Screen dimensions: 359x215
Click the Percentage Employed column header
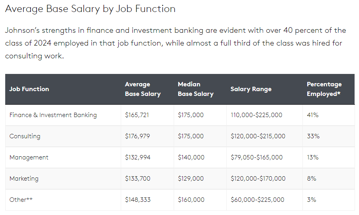[324, 89]
